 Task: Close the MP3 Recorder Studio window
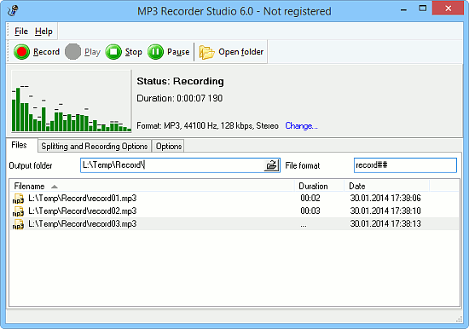pyautogui.click(x=448, y=9)
